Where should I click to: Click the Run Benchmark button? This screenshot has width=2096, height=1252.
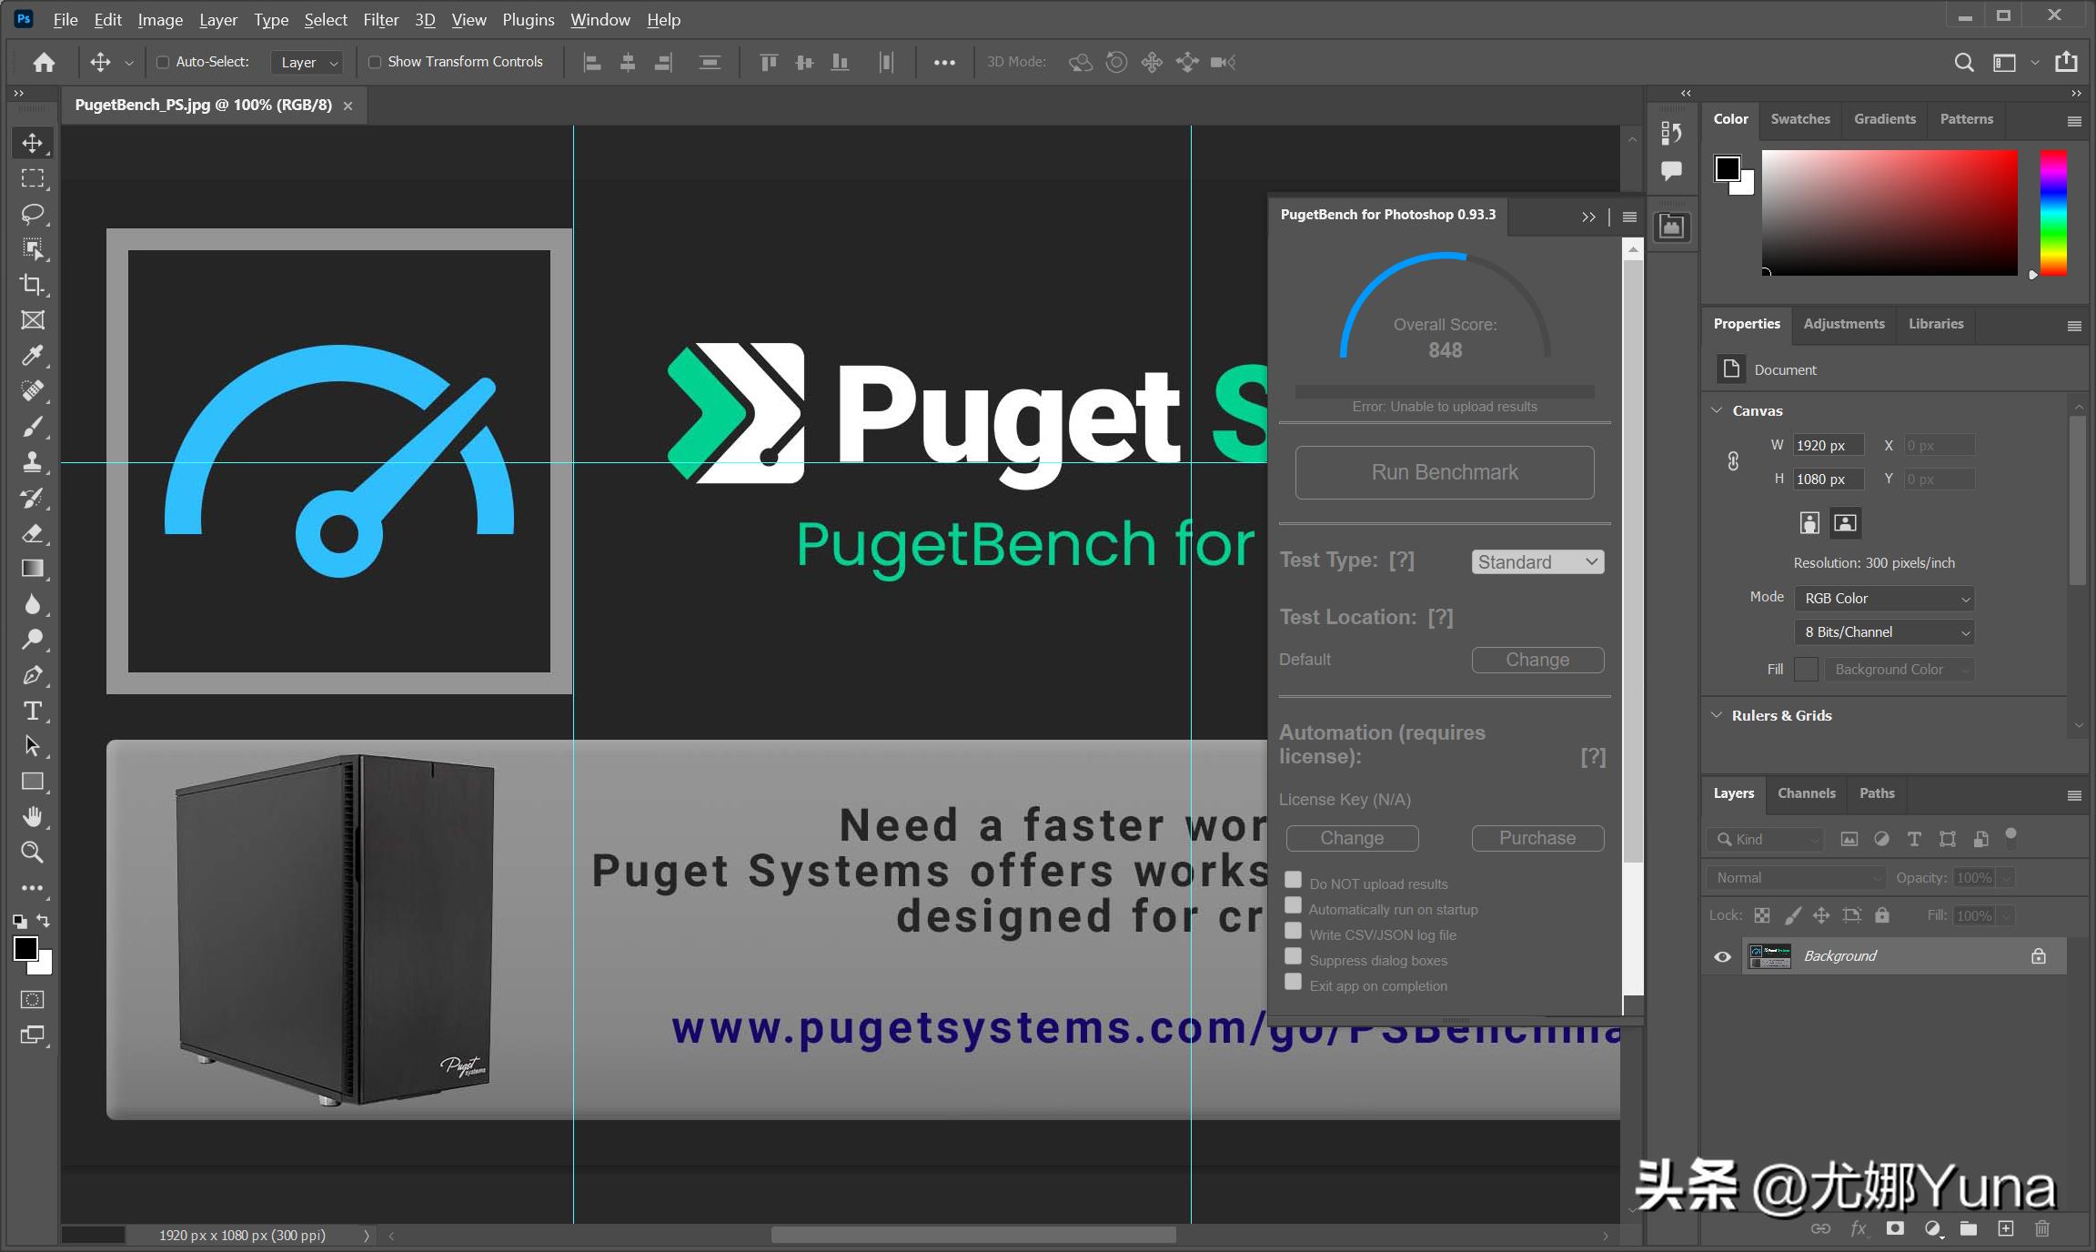[1445, 472]
